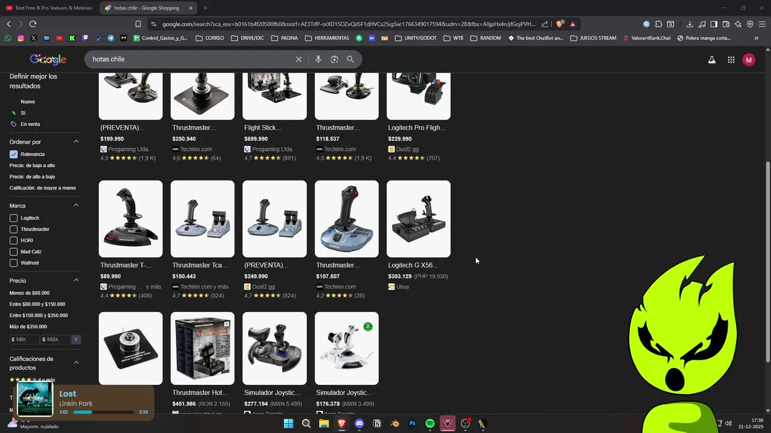Open the JUEGOS STREAM bookmarks folder

coord(593,38)
